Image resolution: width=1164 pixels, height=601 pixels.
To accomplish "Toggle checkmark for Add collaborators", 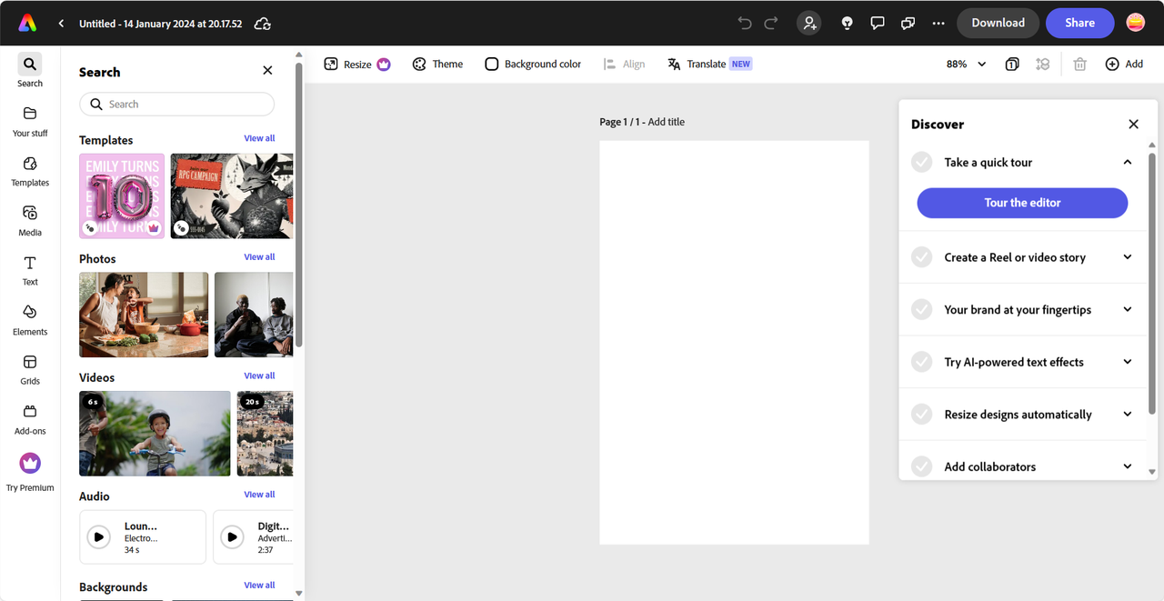I will 922,466.
